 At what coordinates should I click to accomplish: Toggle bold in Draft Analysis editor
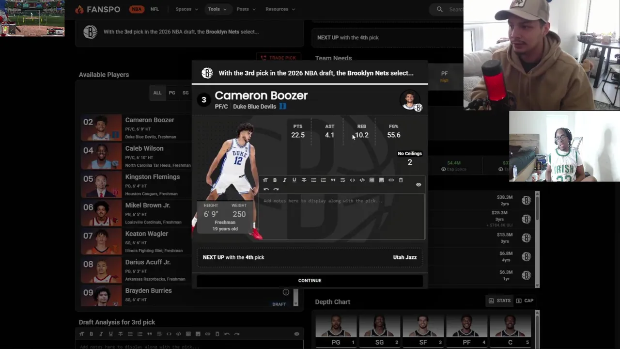[91, 334]
